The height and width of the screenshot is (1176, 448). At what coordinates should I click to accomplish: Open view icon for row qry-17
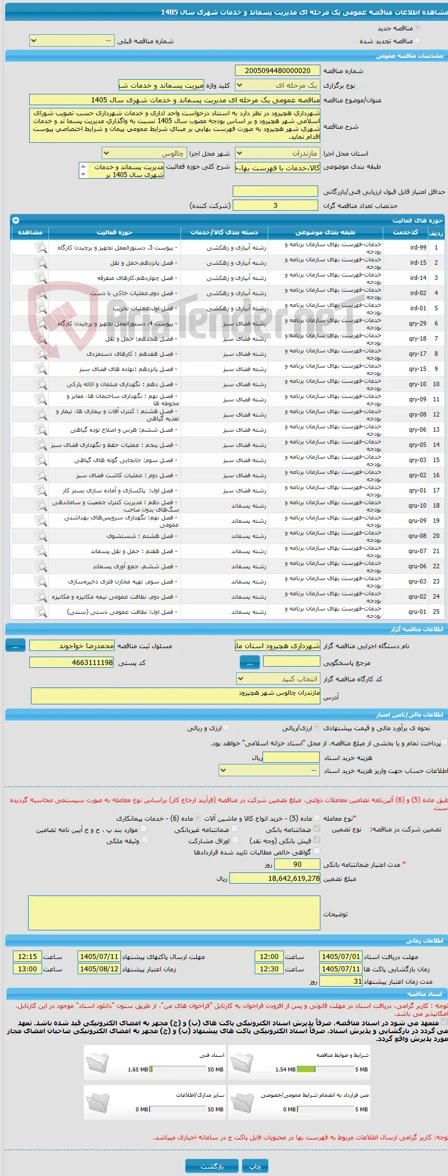40,354
